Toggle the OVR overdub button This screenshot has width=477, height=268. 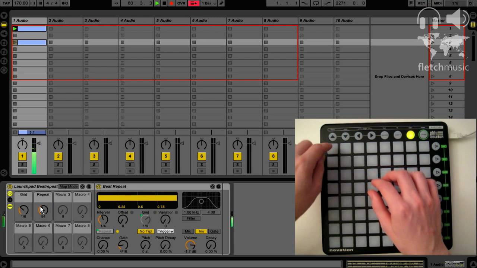pos(181,3)
